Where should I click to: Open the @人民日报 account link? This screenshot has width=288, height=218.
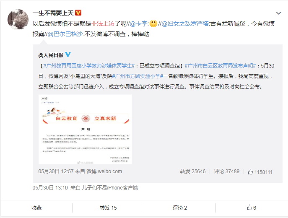click(51, 55)
